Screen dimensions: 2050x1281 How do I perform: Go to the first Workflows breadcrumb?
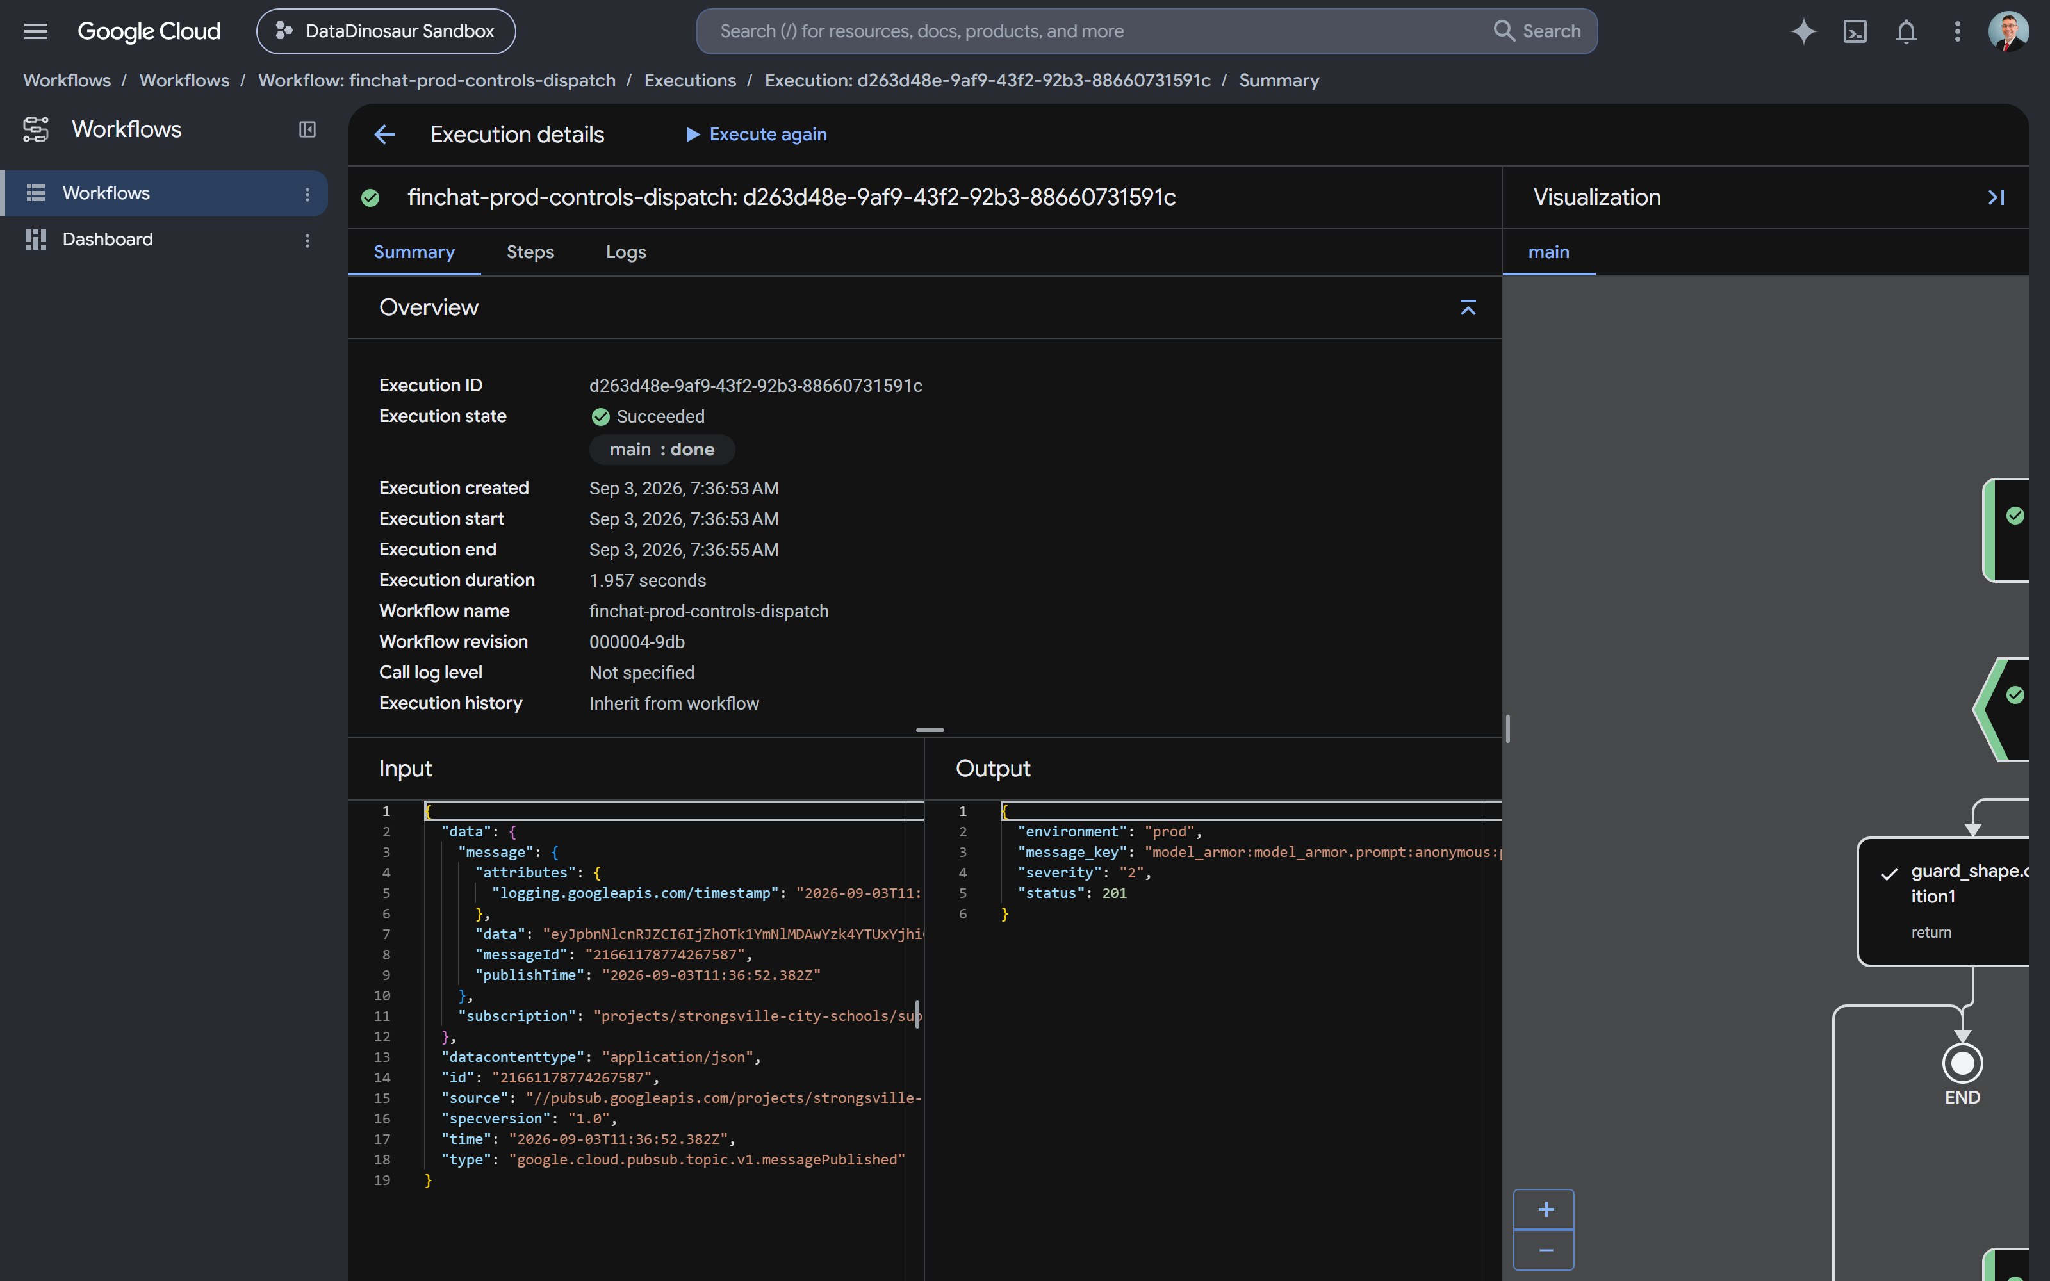(x=67, y=81)
